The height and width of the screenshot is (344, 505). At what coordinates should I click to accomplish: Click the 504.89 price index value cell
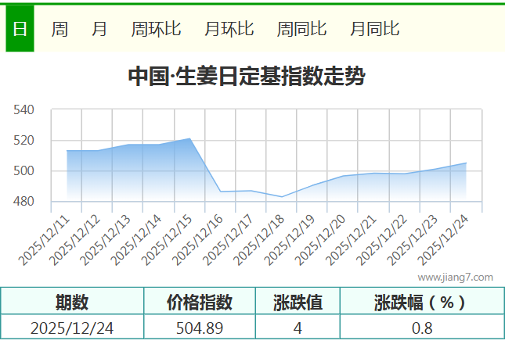click(200, 328)
